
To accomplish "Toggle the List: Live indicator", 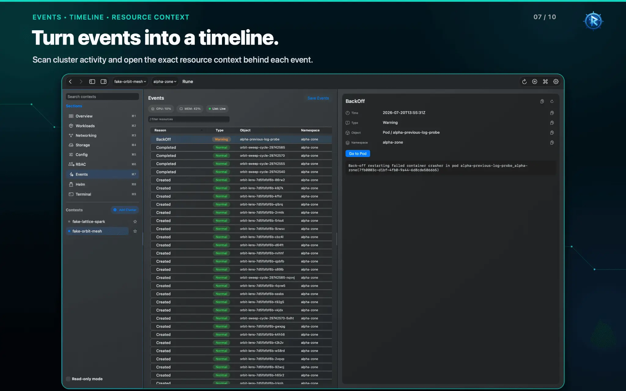I will pos(217,109).
